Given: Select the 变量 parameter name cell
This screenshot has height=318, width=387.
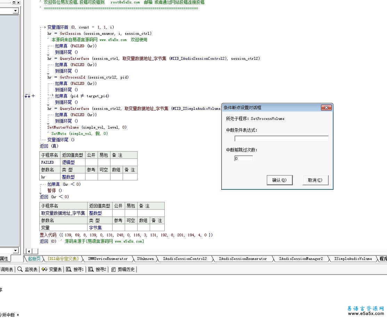Looking at the screenshot, I should click(x=64, y=227).
